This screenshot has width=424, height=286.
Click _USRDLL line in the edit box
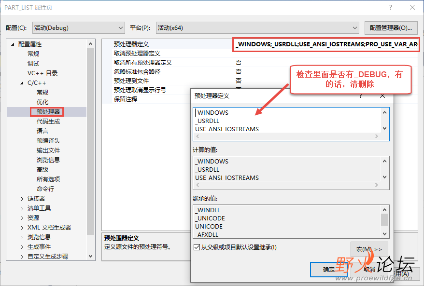click(207, 121)
